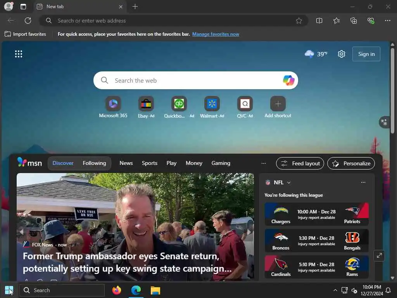Screen dimensions: 397x298
Task: Toggle the snowflake background effect button
Action: click(x=384, y=122)
